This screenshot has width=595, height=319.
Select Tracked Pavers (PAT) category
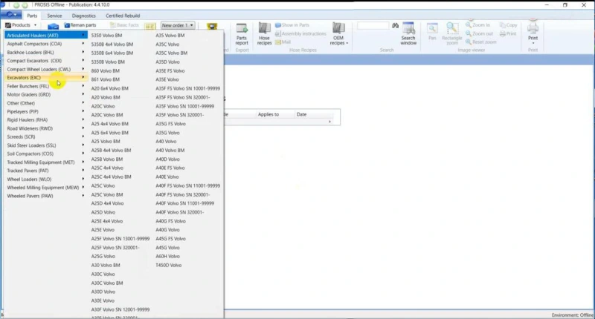tap(46, 171)
